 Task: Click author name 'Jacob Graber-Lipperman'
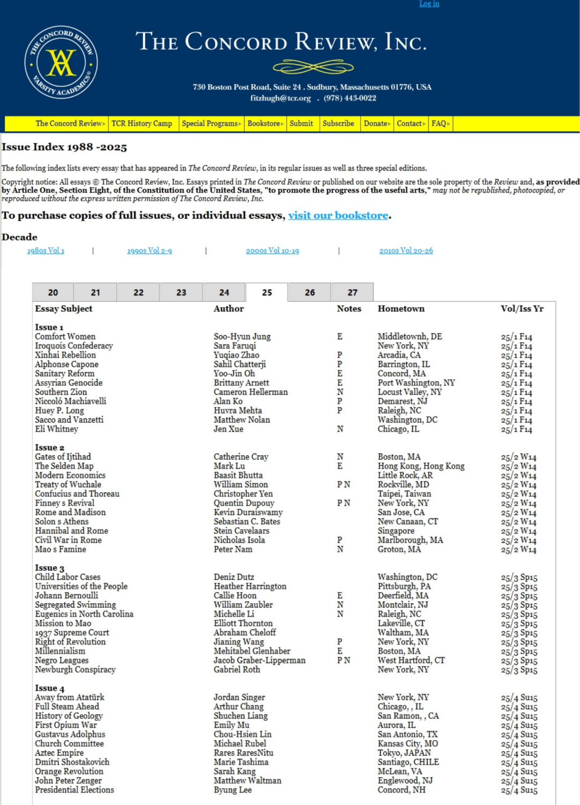click(x=259, y=661)
